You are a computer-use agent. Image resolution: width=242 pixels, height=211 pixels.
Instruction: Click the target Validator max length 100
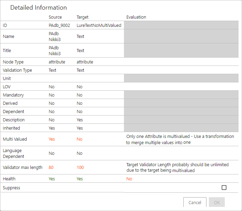80,167
